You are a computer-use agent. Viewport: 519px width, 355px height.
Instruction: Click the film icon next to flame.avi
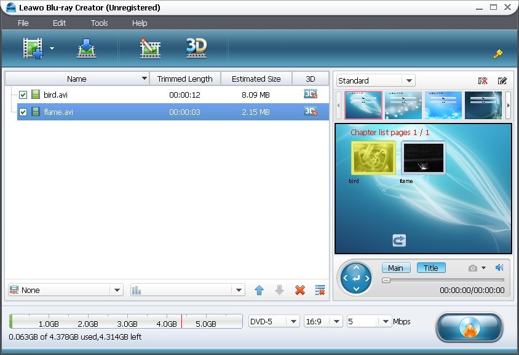36,112
